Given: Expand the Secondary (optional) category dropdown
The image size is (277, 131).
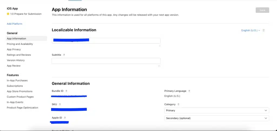Looking at the screenshot, I should coord(216,118).
